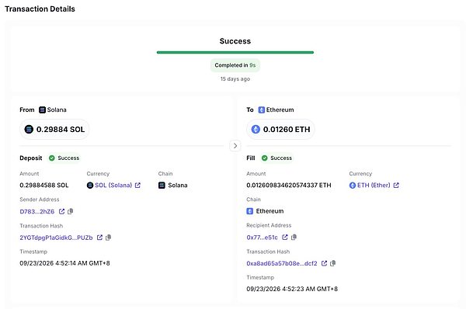Open recipient address 0x77...e51c in explorer
This screenshot has width=466, height=309.
[285, 237]
